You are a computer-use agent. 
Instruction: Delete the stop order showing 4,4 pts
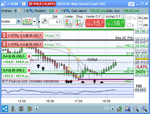57,44
